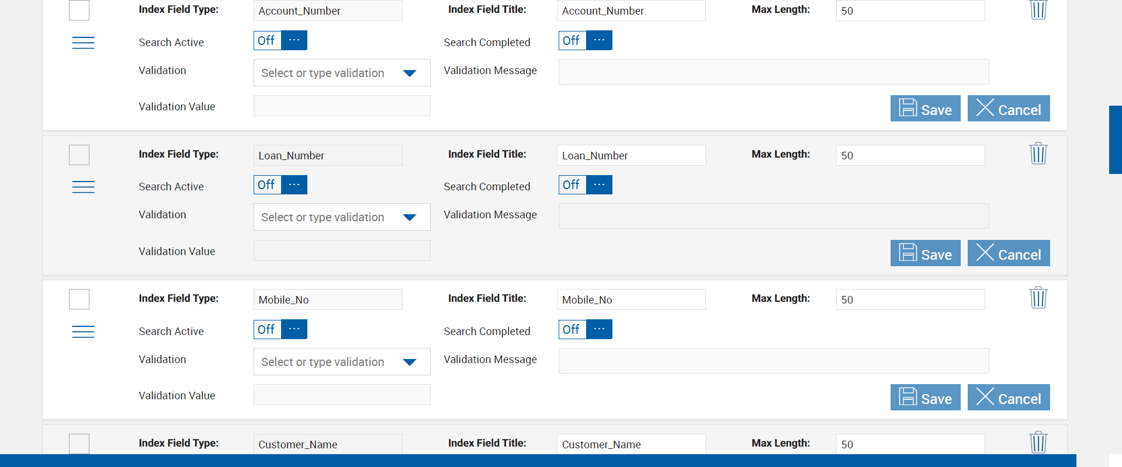1122x467 pixels.
Task: Click the trash icon for Loan_Number row
Action: click(x=1038, y=154)
